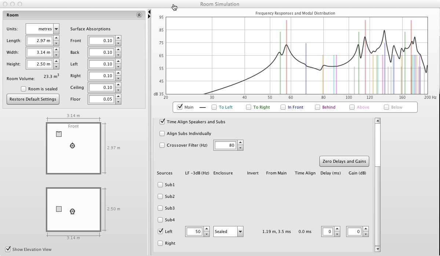Screen dimensions: 440x256
Task: Click the Height input field
Action: pyautogui.click(x=40, y=64)
